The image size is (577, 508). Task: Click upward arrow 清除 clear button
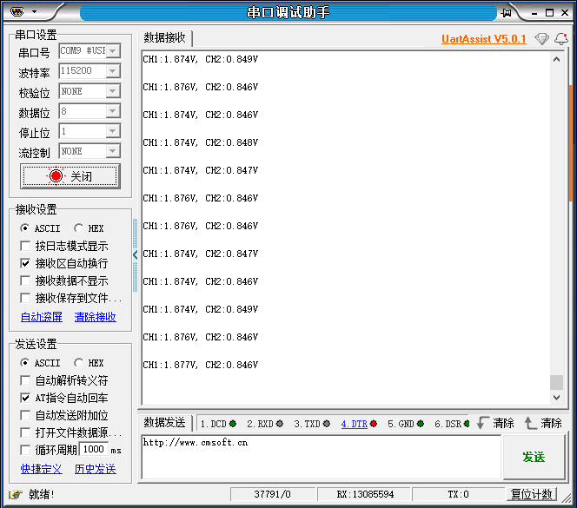tap(543, 423)
